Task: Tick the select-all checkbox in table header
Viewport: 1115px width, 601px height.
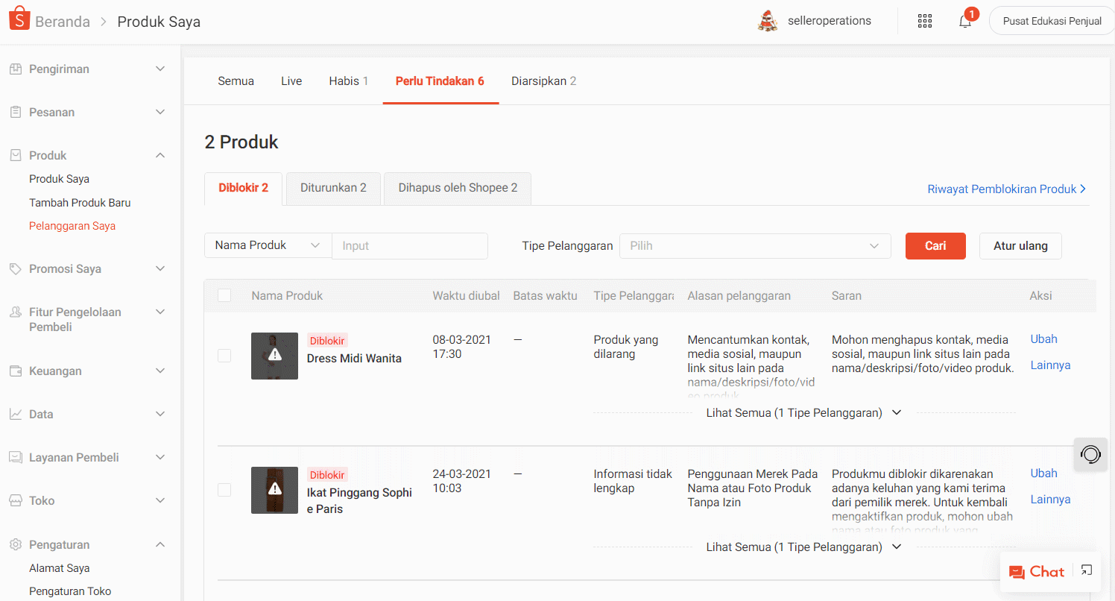Action: point(224,295)
